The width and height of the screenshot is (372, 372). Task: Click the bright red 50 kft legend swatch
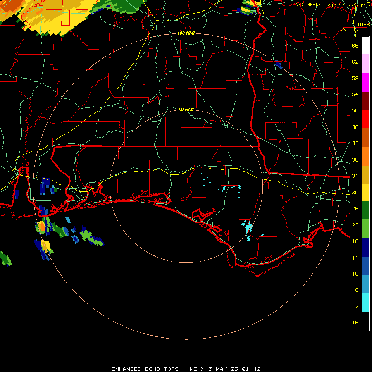point(365,119)
